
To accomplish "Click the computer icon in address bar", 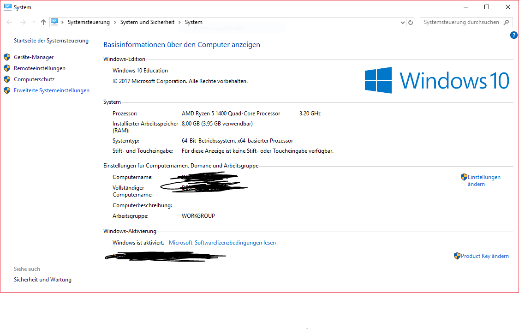I will pos(54,22).
